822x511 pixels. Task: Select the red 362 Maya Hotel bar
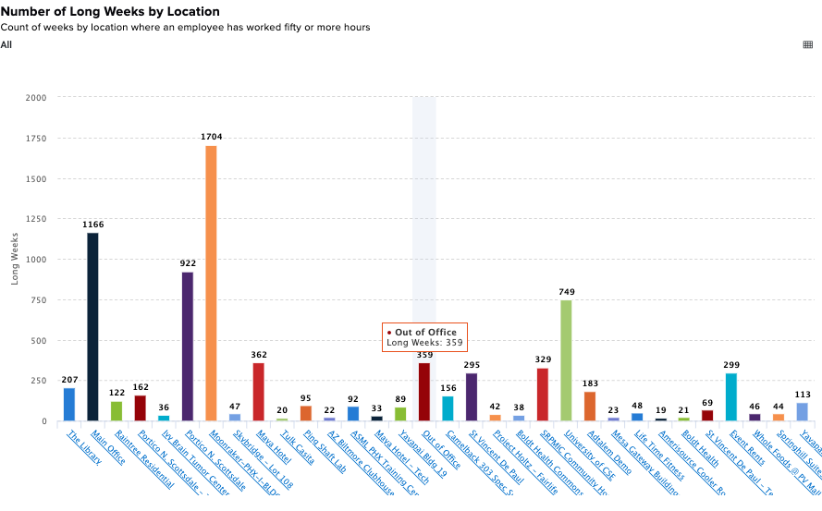click(x=259, y=392)
